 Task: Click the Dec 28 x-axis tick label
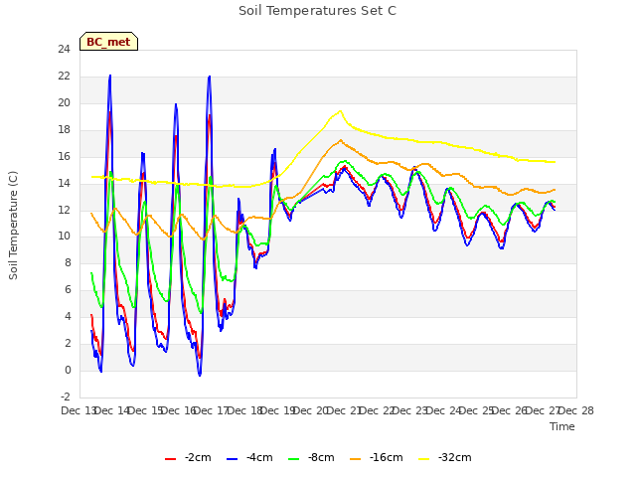tap(576, 410)
